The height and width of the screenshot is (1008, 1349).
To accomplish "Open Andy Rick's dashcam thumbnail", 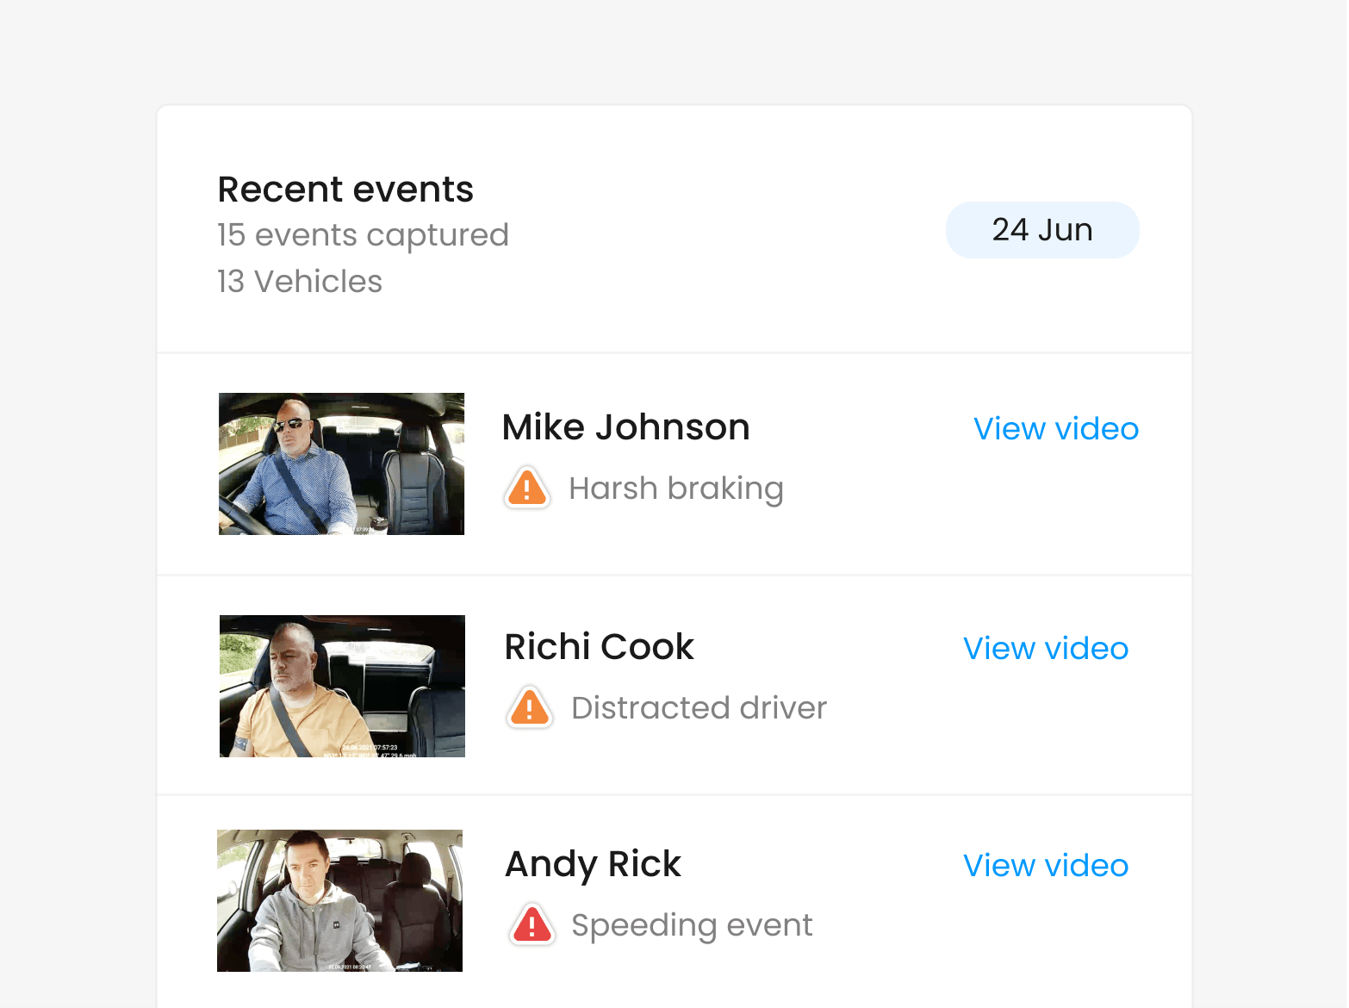I will pos(339,901).
